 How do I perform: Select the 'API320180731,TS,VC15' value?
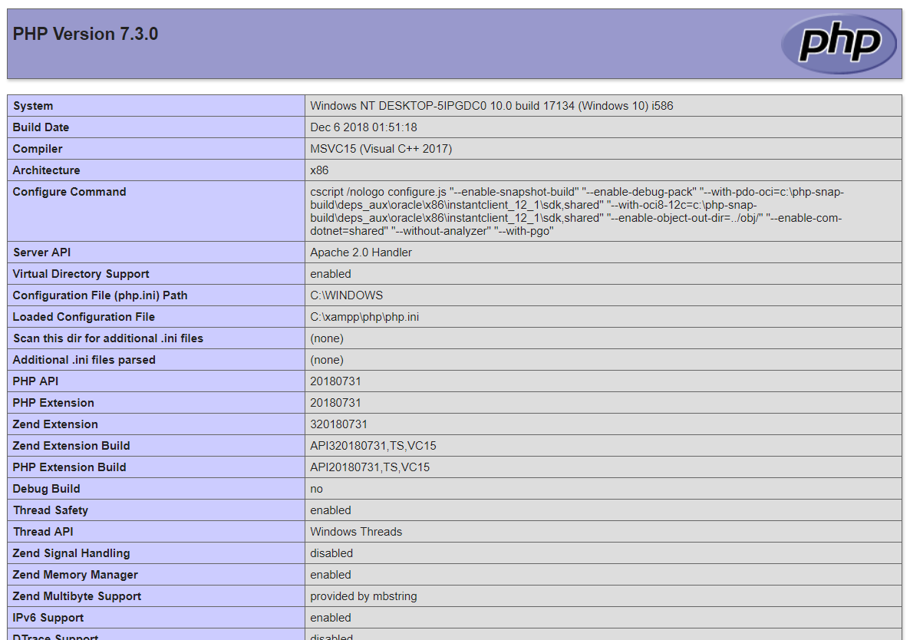(x=373, y=446)
